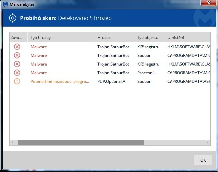This screenshot has height=172, width=218.
Task: Click C:\PROGRAMDATA\MIC location in second row
Action: click(189, 56)
